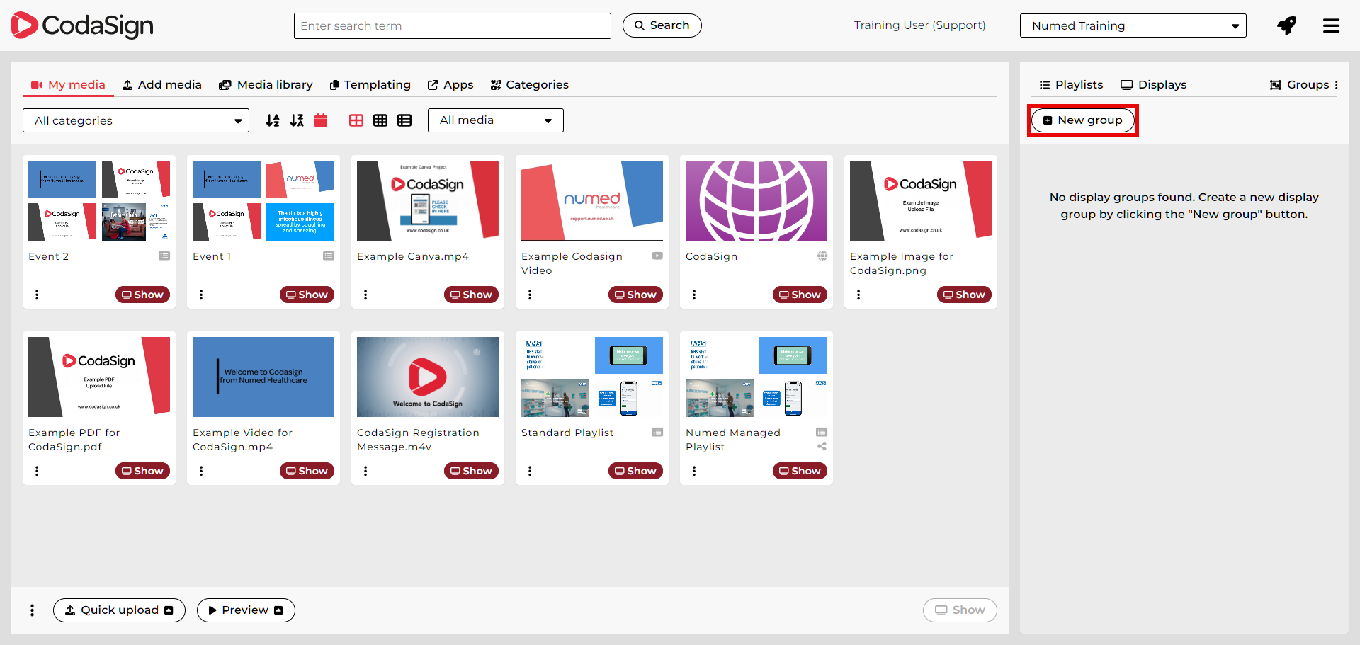This screenshot has height=645, width=1360.
Task: Open the Numed Training account dropdown
Action: click(1133, 25)
